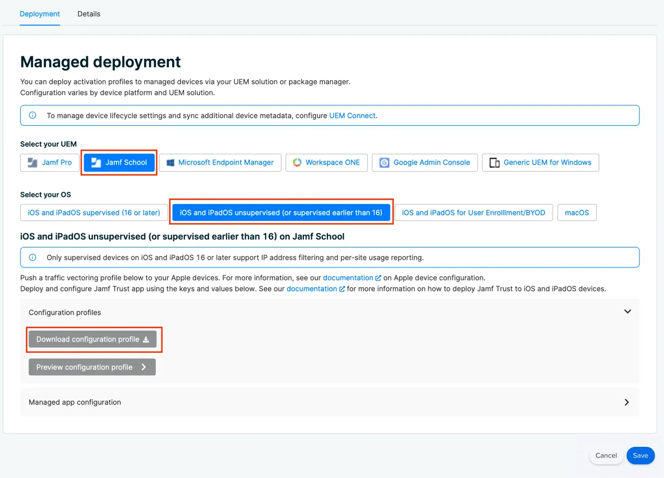Screen dimensions: 664x478
Task: Download configuration profile
Action: click(92, 339)
